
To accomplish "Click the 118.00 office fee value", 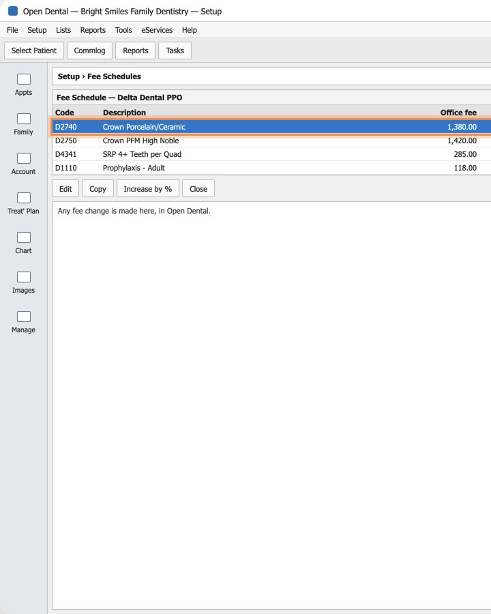I will 465,168.
